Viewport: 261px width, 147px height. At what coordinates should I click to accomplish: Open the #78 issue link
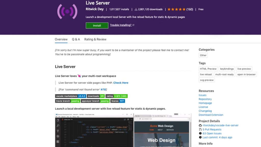click(x=103, y=90)
